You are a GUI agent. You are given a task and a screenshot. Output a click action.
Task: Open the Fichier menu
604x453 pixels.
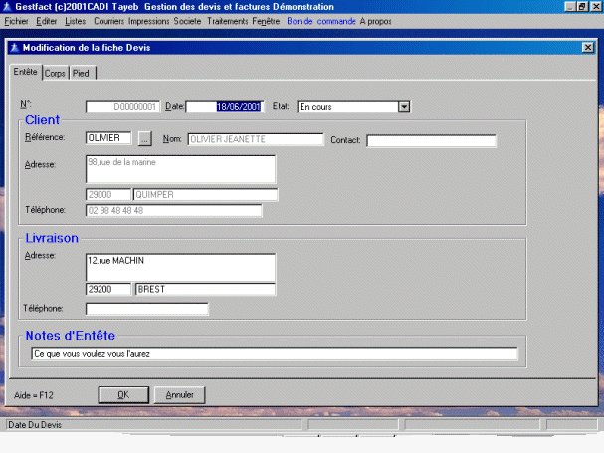point(17,20)
